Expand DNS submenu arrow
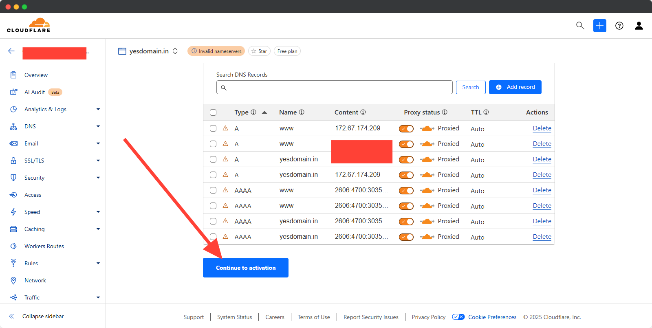Image resolution: width=652 pixels, height=328 pixels. click(98, 126)
